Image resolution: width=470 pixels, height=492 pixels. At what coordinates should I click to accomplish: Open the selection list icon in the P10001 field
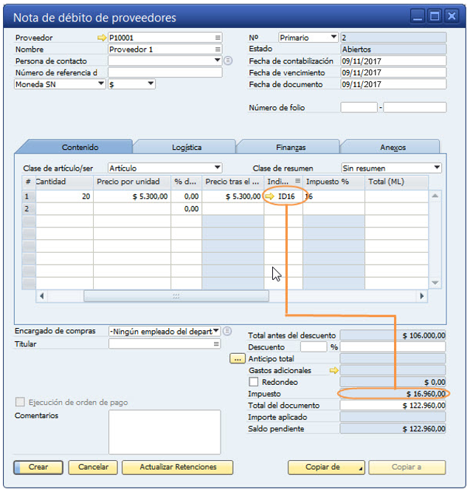218,37
